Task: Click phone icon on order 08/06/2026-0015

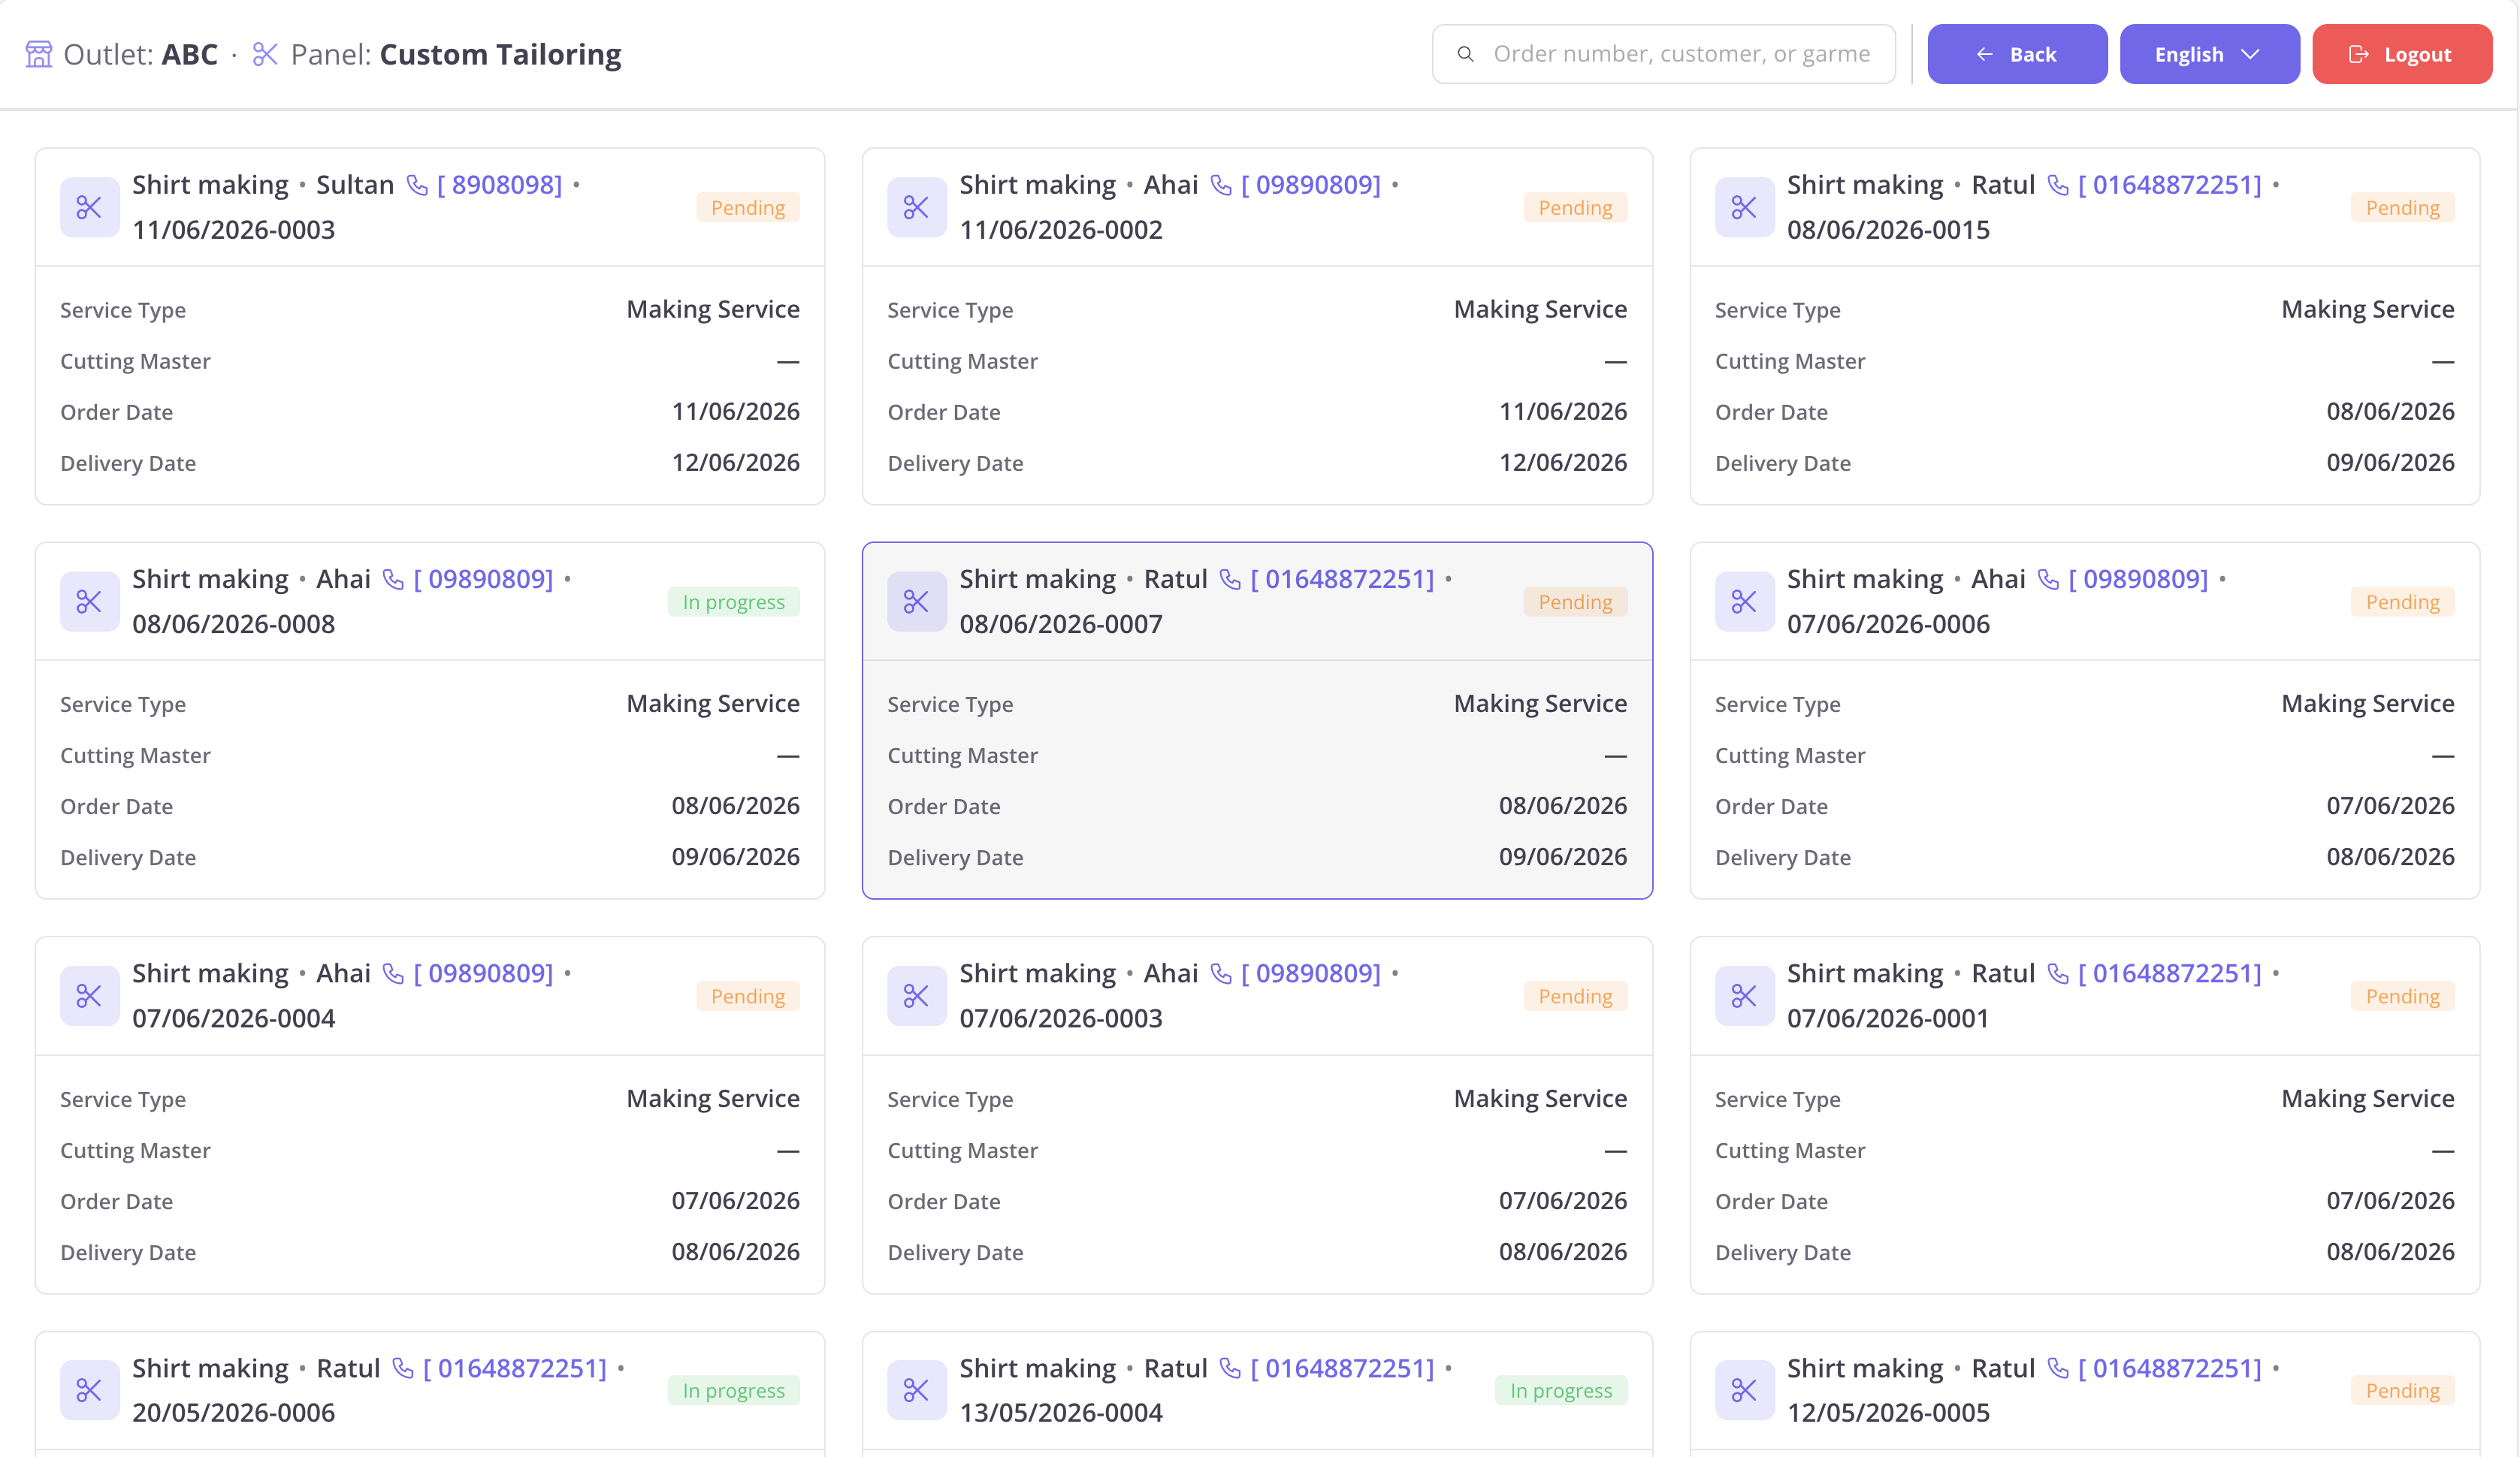Action: (x=2058, y=185)
